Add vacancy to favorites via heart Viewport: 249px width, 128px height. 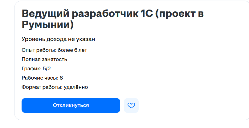coord(131,105)
